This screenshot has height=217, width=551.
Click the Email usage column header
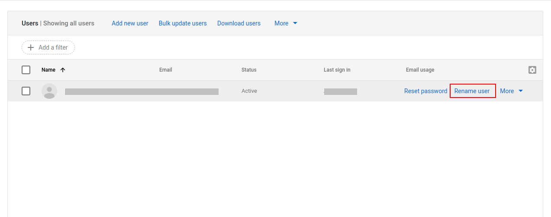tap(420, 70)
